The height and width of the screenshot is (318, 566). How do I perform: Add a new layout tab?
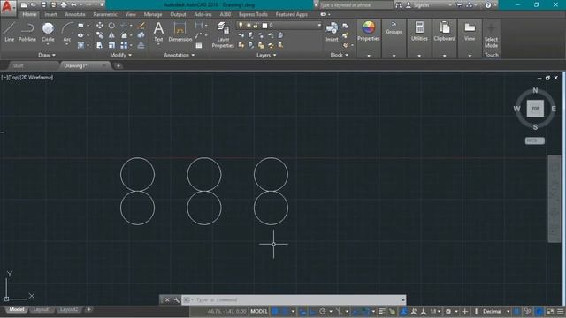pyautogui.click(x=88, y=309)
